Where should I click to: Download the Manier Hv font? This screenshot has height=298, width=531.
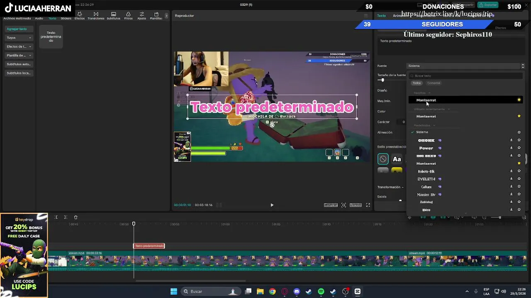(511, 194)
